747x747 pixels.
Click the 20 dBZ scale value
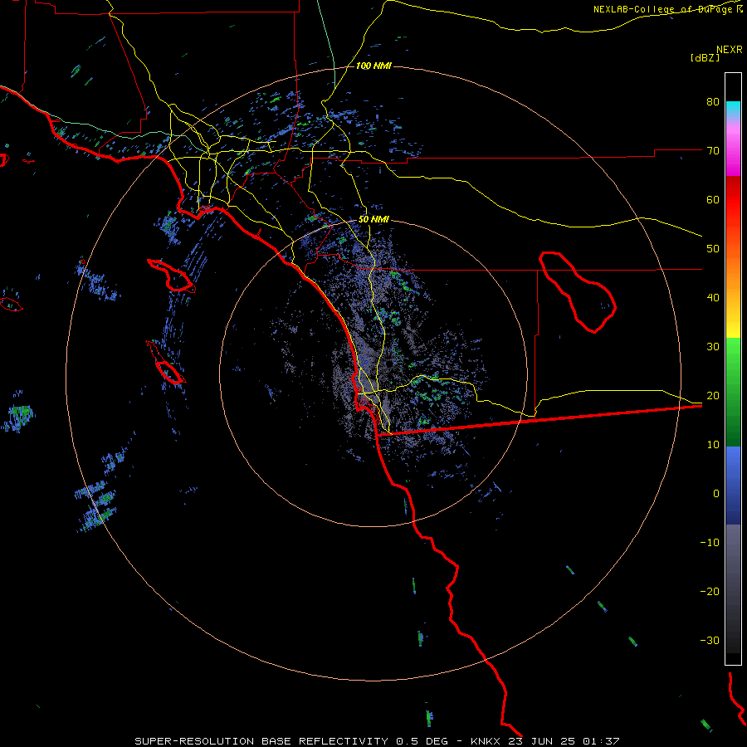tap(713, 395)
